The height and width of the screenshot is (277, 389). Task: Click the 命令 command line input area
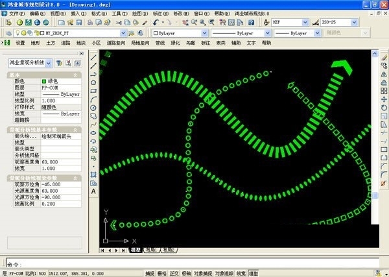[x=194, y=263]
